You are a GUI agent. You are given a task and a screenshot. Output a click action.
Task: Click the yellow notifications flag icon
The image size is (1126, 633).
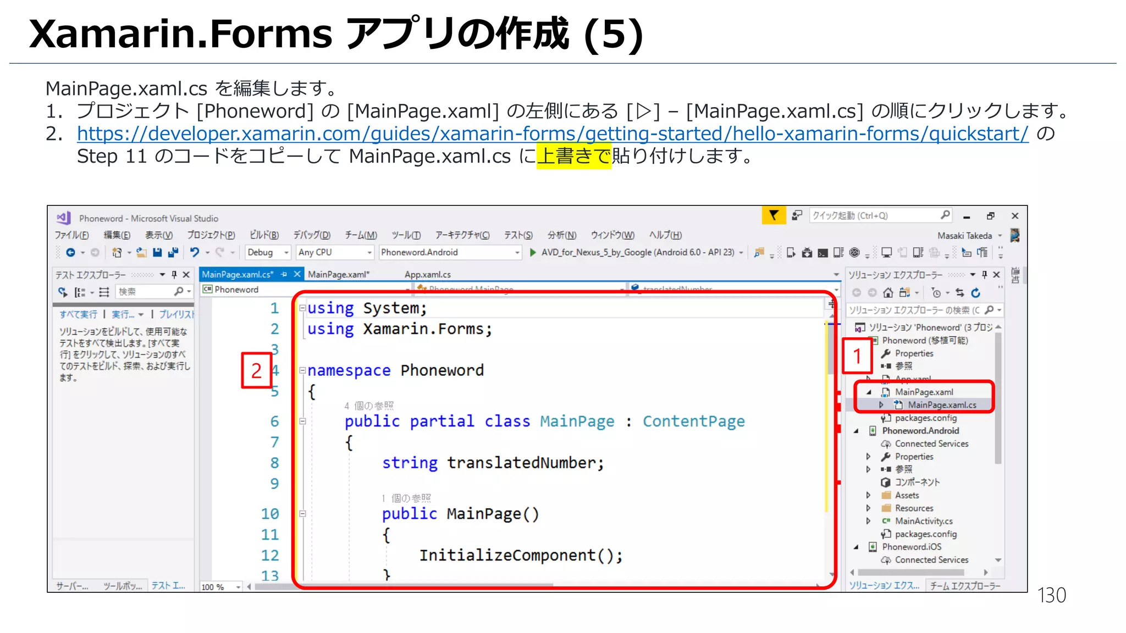click(774, 215)
